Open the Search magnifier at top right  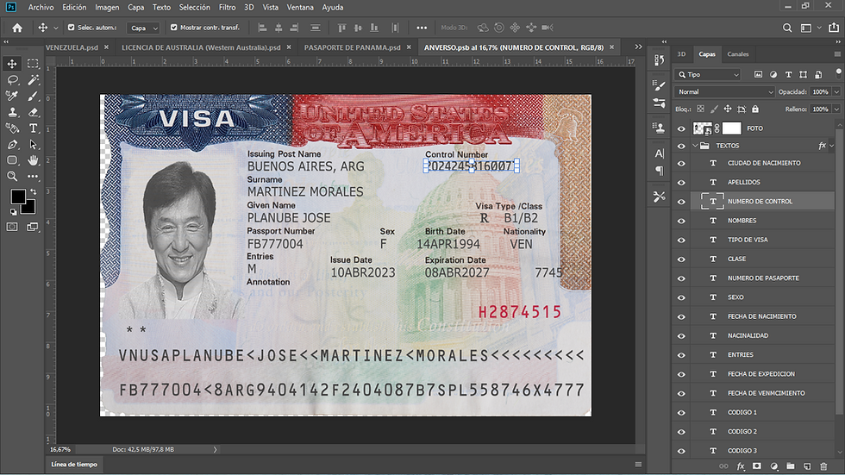click(786, 28)
